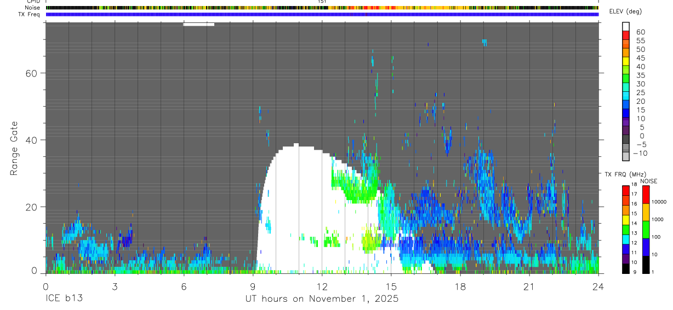Click the '17' value in TX FRQ legend
This screenshot has height=310, width=673.
[x=635, y=194]
